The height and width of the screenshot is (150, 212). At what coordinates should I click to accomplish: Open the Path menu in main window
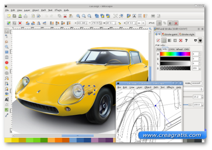44,10
